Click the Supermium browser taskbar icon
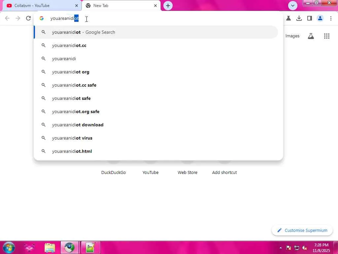Screen dimensions: 338x254 point(70,247)
